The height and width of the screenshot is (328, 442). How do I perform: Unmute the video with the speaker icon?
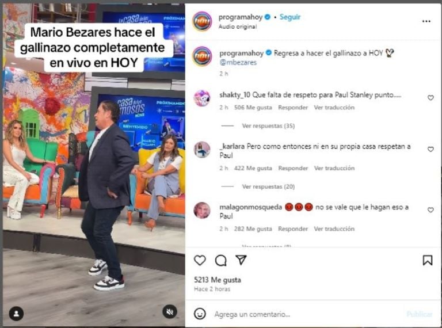(x=170, y=312)
